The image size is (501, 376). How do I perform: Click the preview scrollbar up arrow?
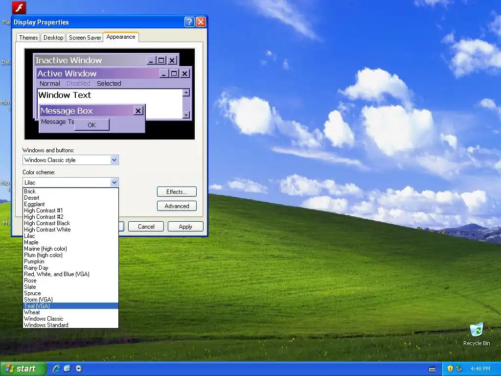pos(186,93)
